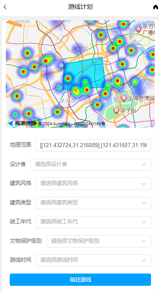Click the 高德地图 logo on map

[x=22, y=123]
